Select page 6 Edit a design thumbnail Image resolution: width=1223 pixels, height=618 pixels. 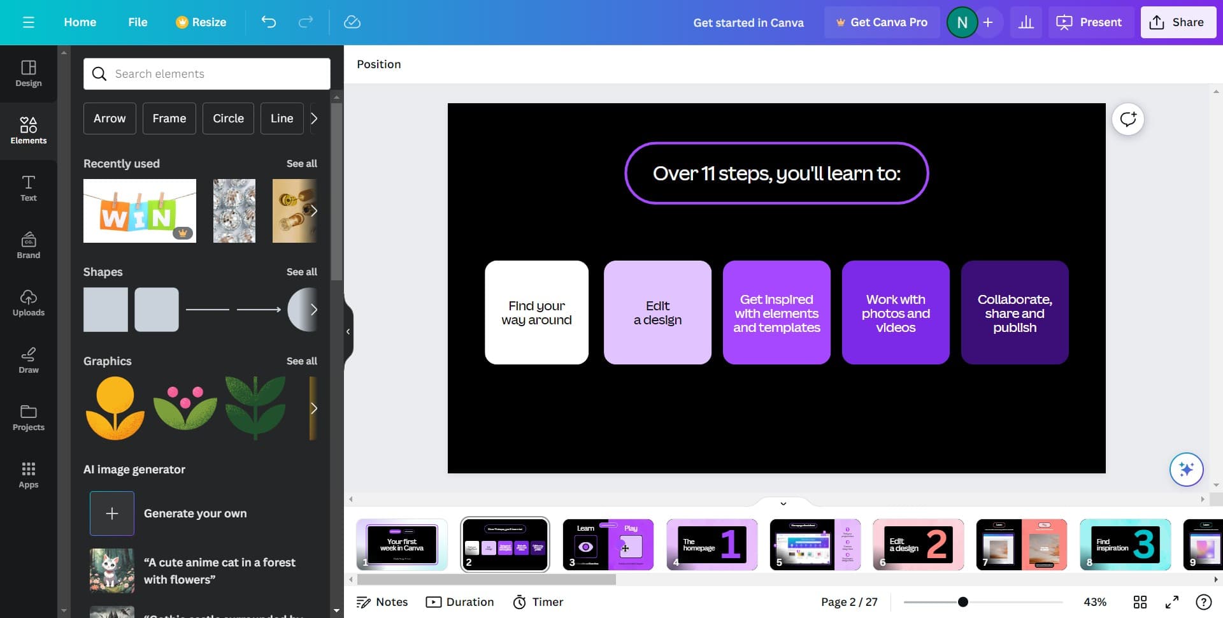point(919,545)
